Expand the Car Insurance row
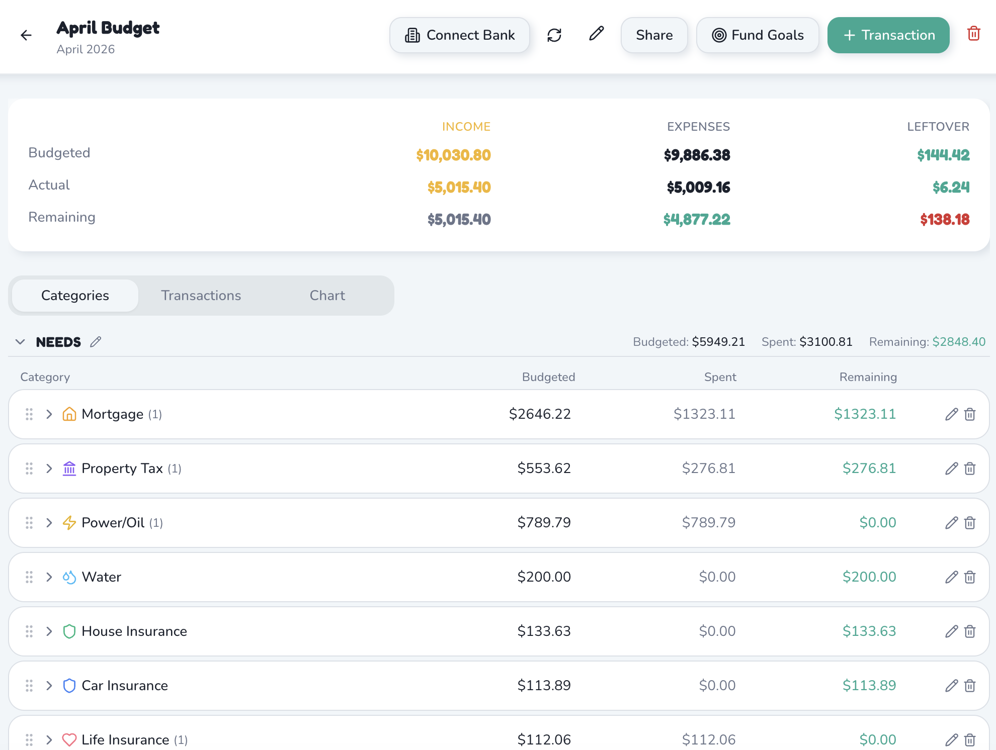This screenshot has width=996, height=750. pyautogui.click(x=49, y=686)
